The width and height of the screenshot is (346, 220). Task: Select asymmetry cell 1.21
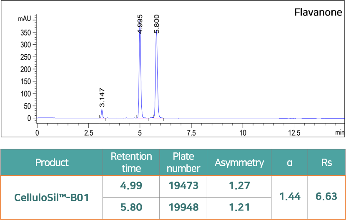click(x=239, y=207)
